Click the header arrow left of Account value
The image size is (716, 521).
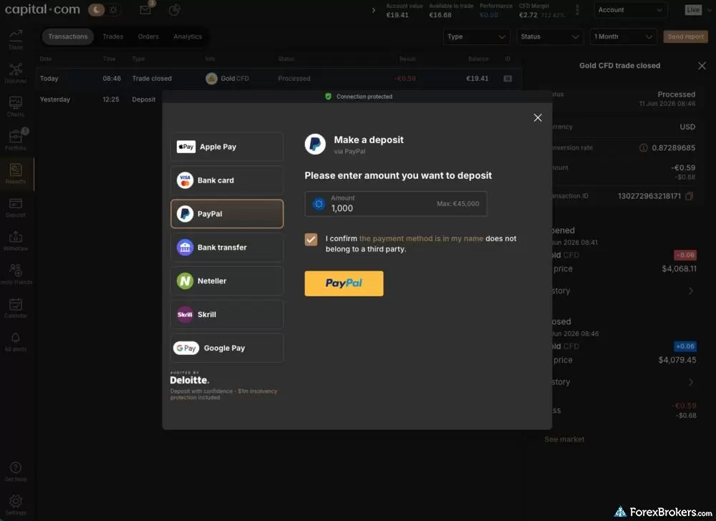(374, 10)
